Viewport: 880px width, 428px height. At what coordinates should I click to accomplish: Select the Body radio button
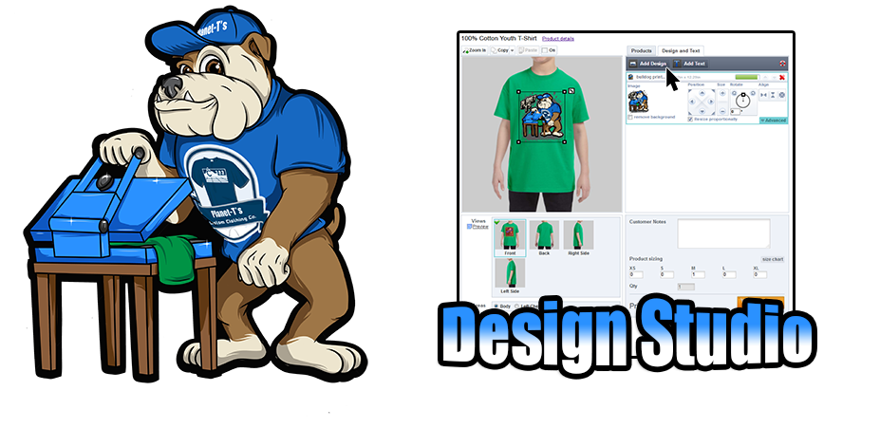point(496,307)
